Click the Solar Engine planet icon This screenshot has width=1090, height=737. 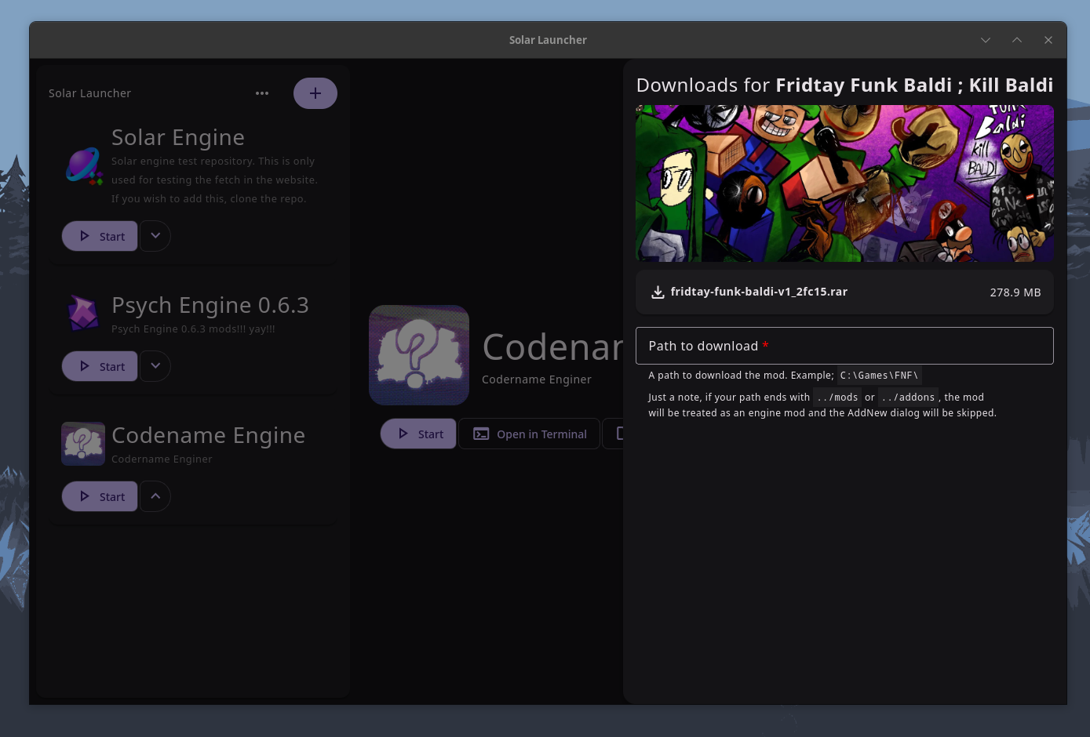click(84, 166)
